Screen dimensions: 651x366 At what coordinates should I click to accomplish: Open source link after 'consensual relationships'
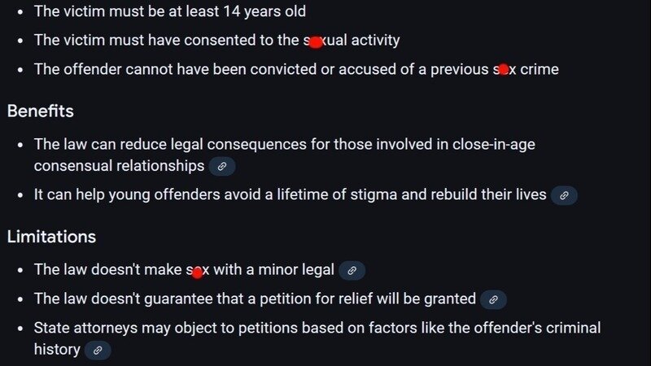coord(222,166)
